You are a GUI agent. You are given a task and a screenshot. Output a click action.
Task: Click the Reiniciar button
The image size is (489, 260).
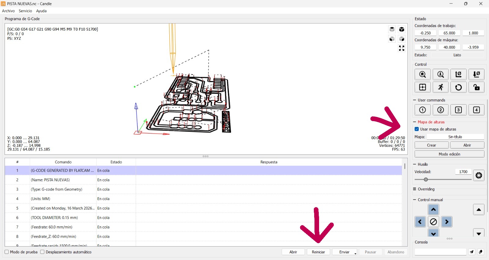click(318, 252)
